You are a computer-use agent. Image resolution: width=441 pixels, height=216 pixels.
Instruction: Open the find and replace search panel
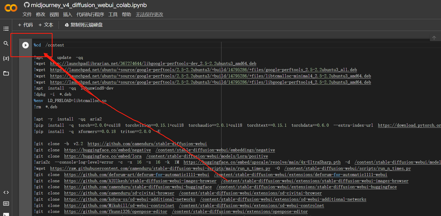point(6,43)
